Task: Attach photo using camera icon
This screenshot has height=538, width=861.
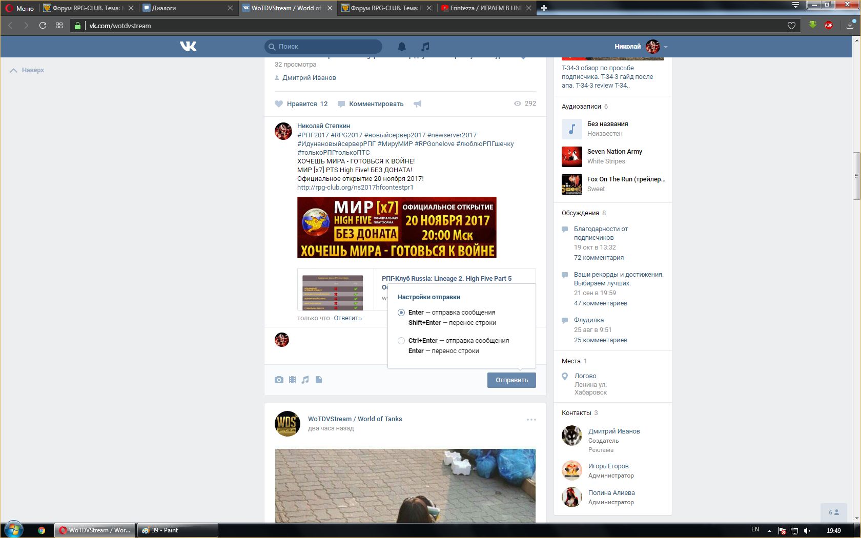Action: click(279, 380)
